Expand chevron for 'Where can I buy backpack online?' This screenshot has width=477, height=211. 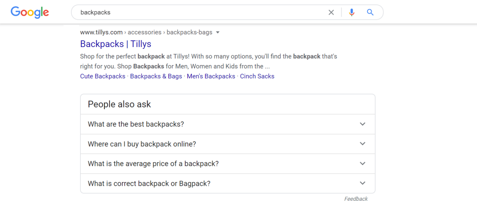pos(363,144)
